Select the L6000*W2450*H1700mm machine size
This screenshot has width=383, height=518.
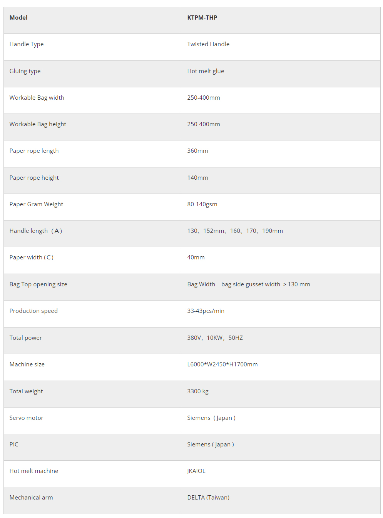[x=222, y=364]
